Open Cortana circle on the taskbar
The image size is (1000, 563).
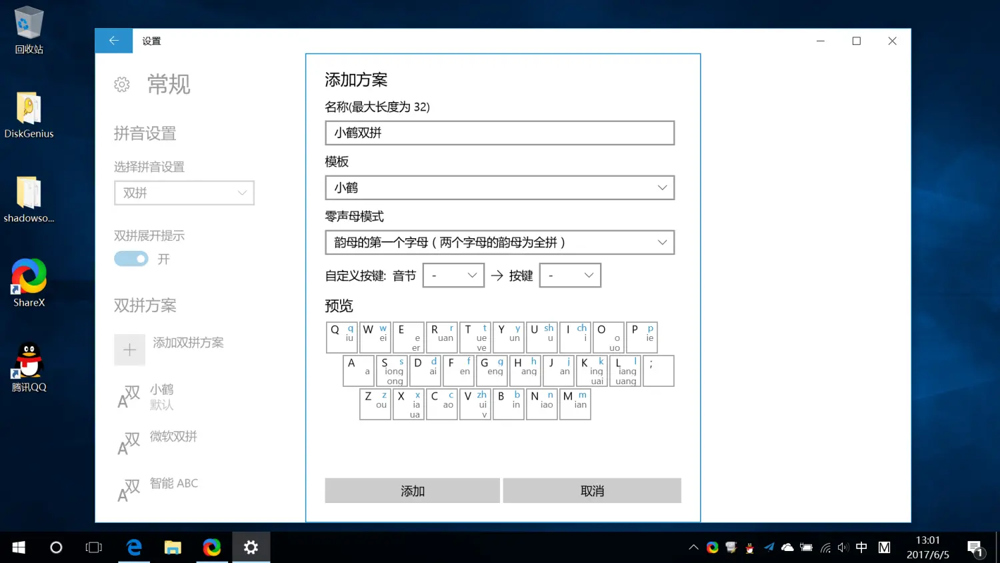click(56, 548)
